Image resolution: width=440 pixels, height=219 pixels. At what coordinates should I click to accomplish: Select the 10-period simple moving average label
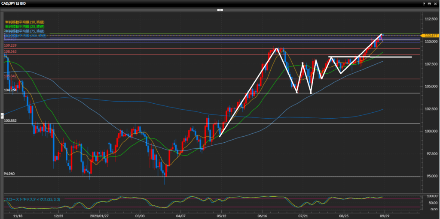pyautogui.click(x=24, y=22)
